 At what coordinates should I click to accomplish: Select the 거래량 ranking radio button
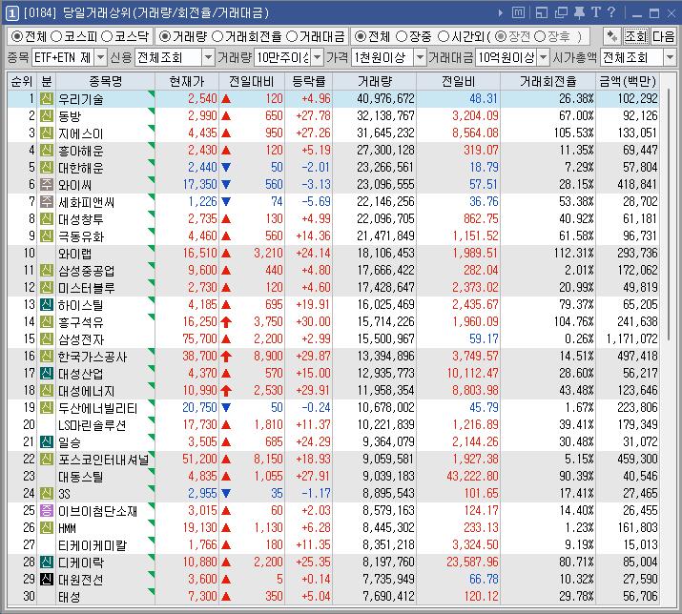tap(164, 36)
